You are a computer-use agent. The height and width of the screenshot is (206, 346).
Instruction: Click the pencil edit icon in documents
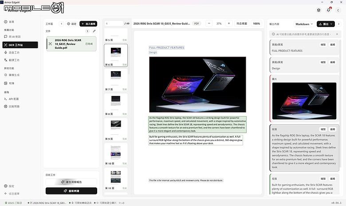[94, 31]
